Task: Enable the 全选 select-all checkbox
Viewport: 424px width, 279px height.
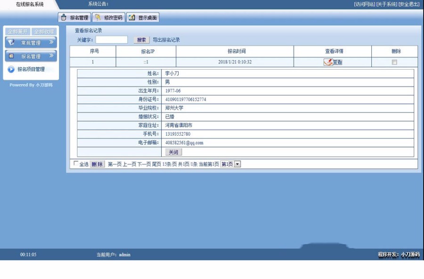Action: click(x=77, y=164)
